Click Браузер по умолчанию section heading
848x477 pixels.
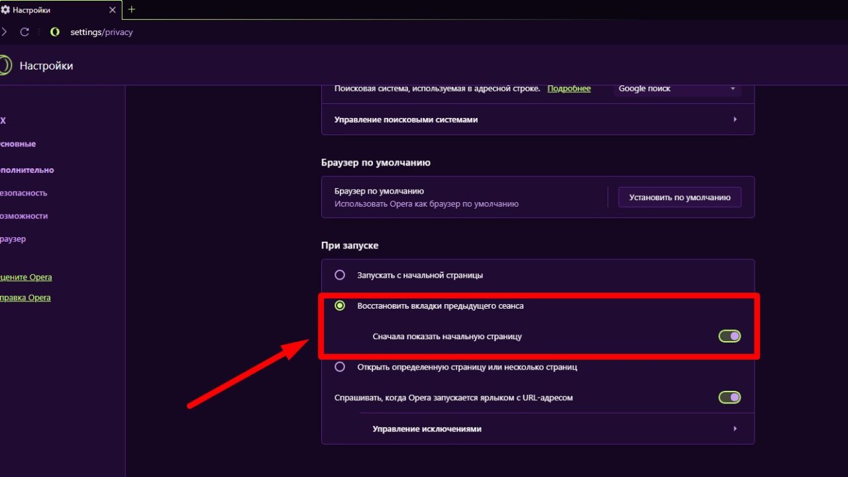point(376,162)
